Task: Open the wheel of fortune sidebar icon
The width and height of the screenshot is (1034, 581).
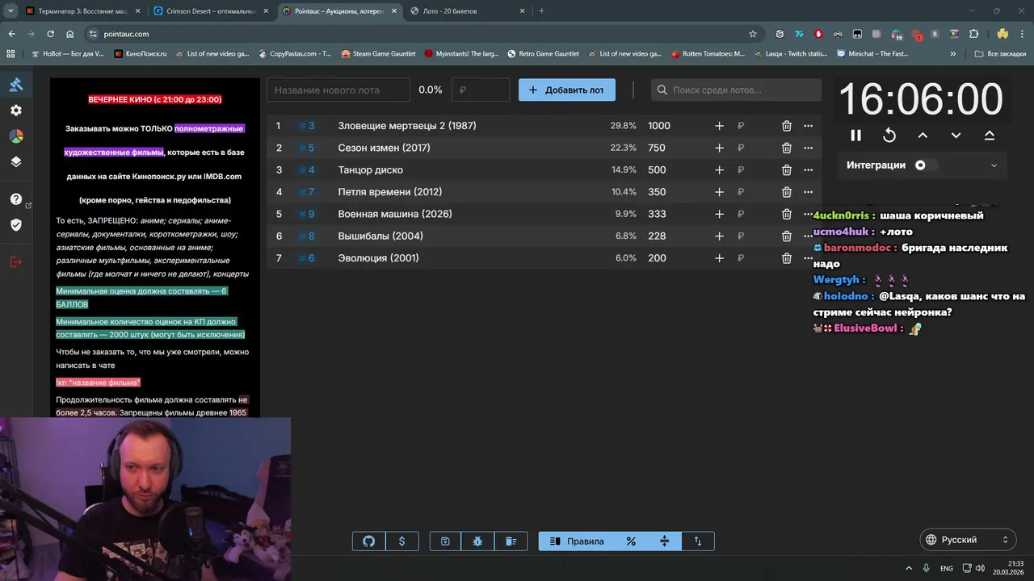Action: pos(16,136)
